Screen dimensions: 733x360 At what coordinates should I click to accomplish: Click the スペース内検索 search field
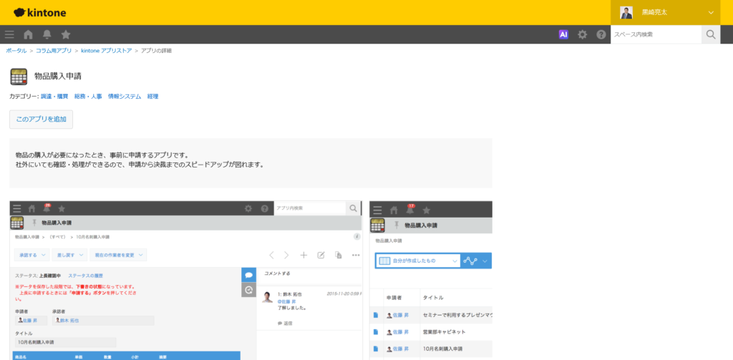pyautogui.click(x=656, y=34)
